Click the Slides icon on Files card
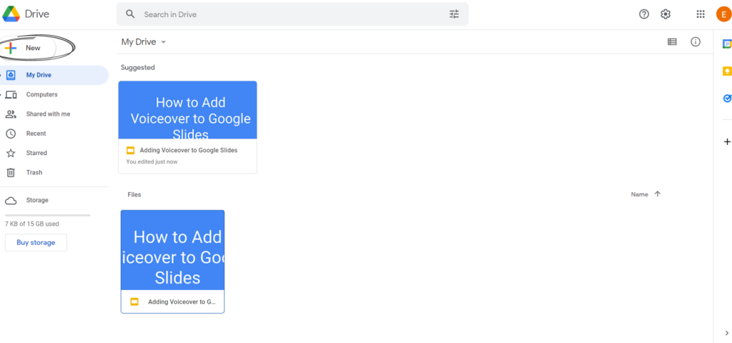 point(134,302)
